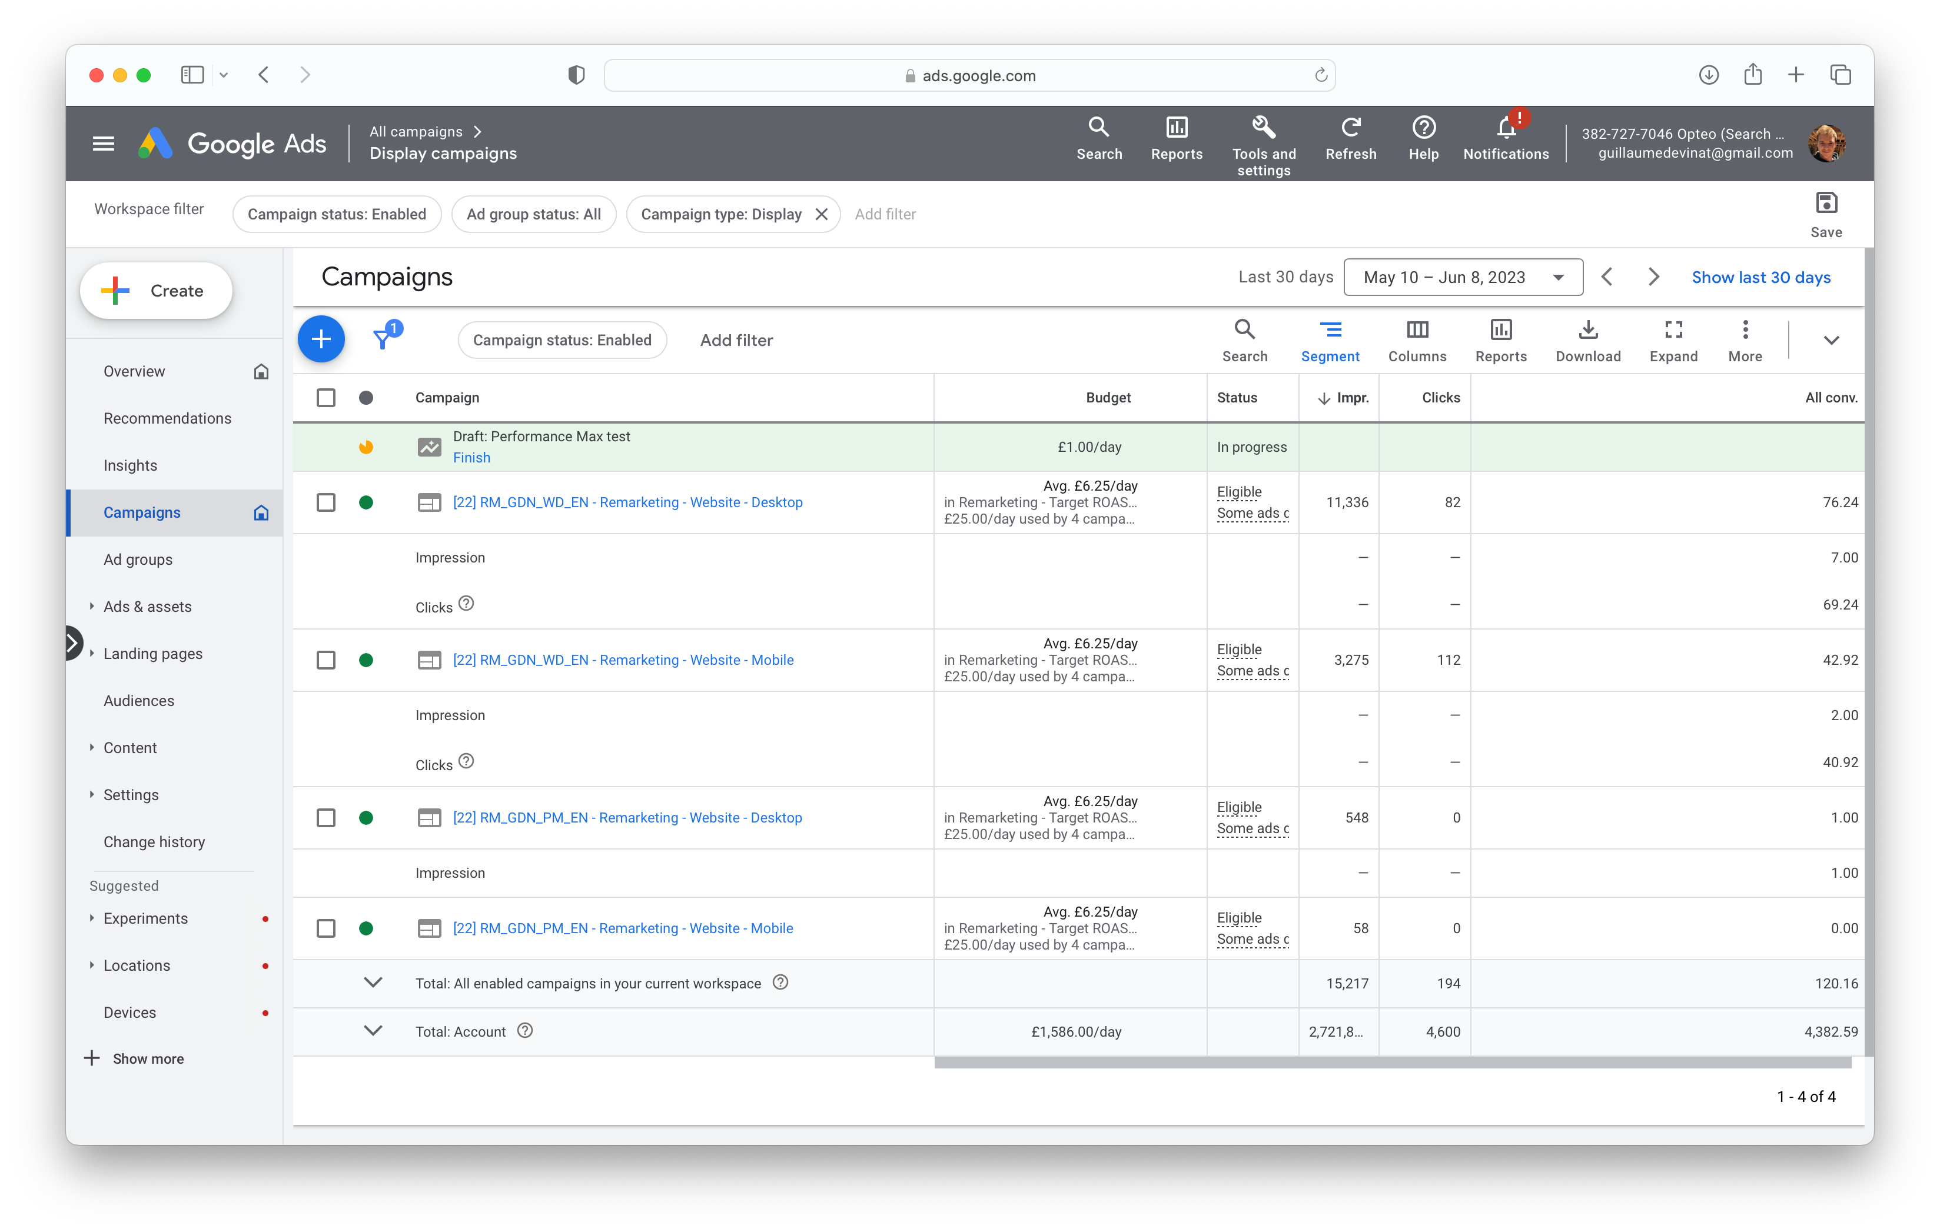1940x1232 pixels.
Task: Expand the Total: Account row chevron
Action: point(373,1031)
